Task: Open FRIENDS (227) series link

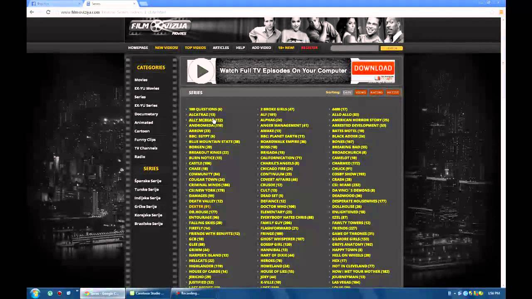Action: click(x=344, y=228)
